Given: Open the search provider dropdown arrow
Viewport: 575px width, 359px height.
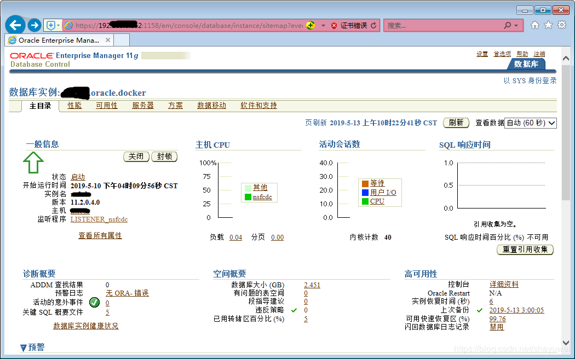Looking at the screenshot, I should tap(516, 26).
